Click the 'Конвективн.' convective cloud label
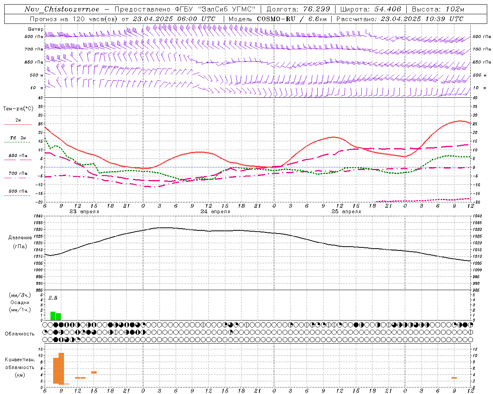Image resolution: width=493 pixels, height=394 pixels. [20, 360]
